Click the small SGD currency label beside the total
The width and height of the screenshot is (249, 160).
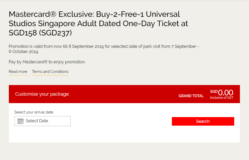(214, 91)
